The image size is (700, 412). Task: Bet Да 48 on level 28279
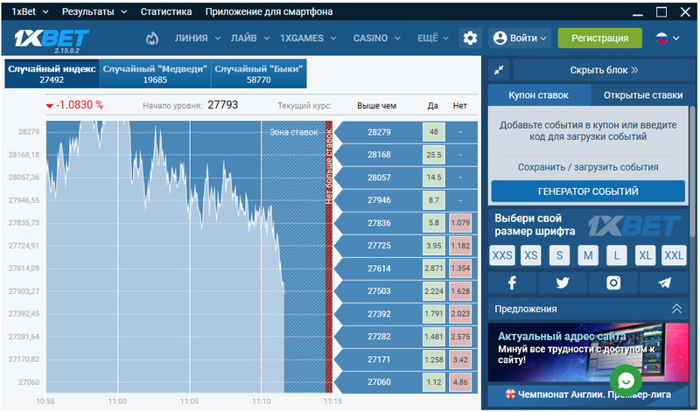[433, 132]
